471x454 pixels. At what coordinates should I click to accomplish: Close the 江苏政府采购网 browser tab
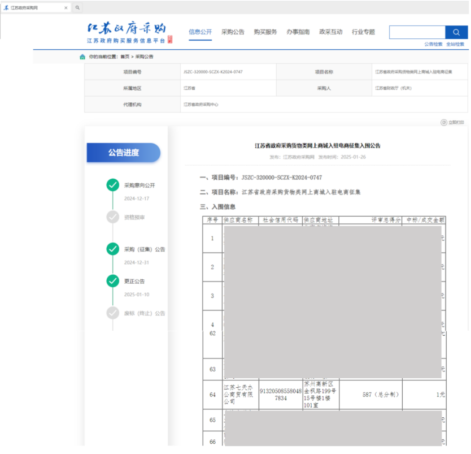(66, 8)
